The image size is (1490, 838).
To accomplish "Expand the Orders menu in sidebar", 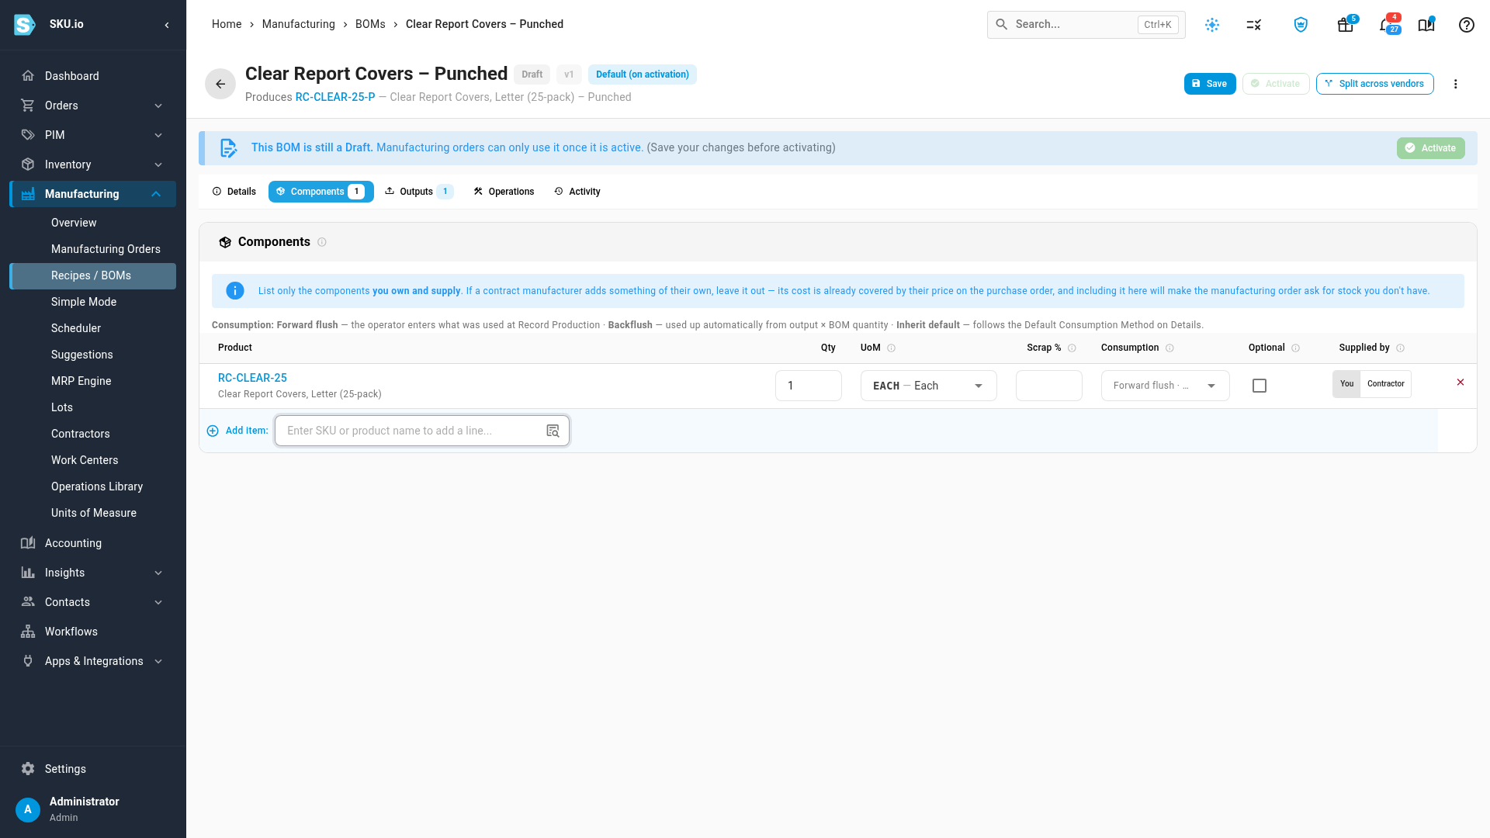I will pyautogui.click(x=92, y=106).
